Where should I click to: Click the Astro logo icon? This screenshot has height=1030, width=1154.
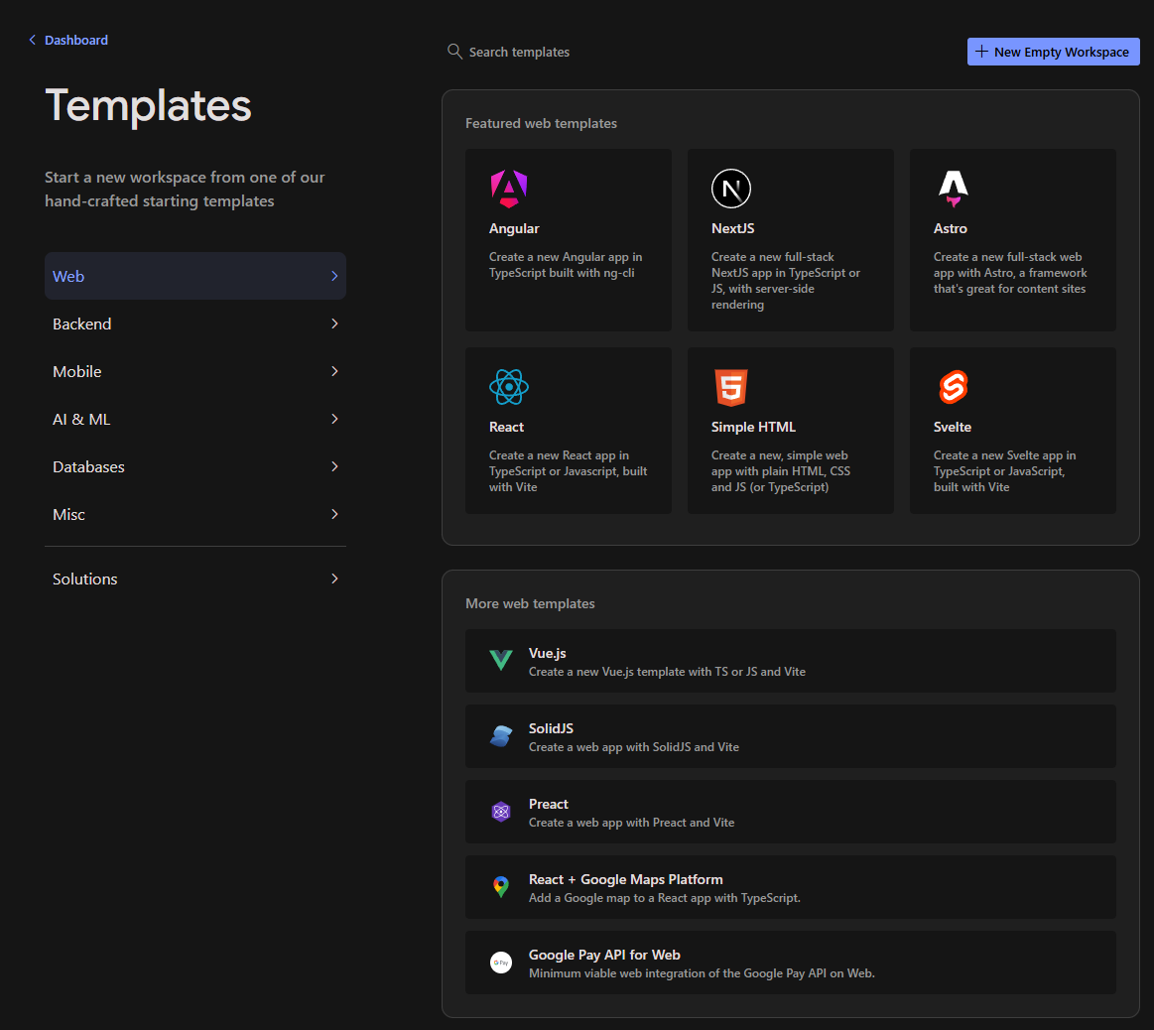pos(954,189)
